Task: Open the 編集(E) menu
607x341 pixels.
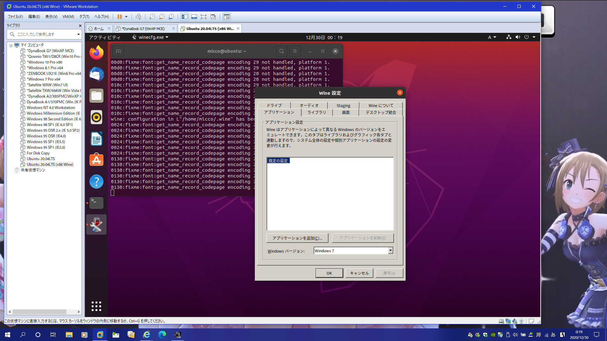Action: [x=34, y=17]
